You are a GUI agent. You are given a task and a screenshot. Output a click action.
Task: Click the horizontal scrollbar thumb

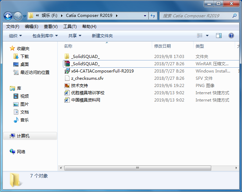(138, 168)
